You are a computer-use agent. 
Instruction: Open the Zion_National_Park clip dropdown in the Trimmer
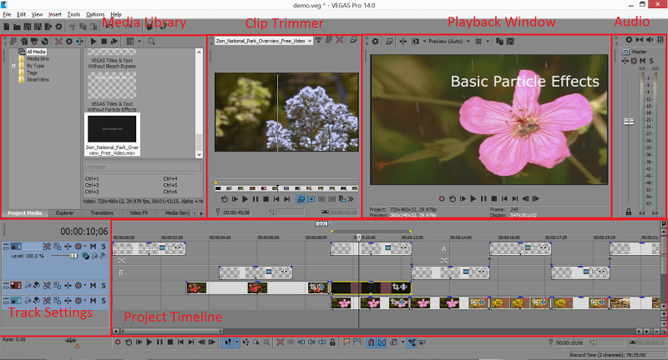(x=310, y=41)
